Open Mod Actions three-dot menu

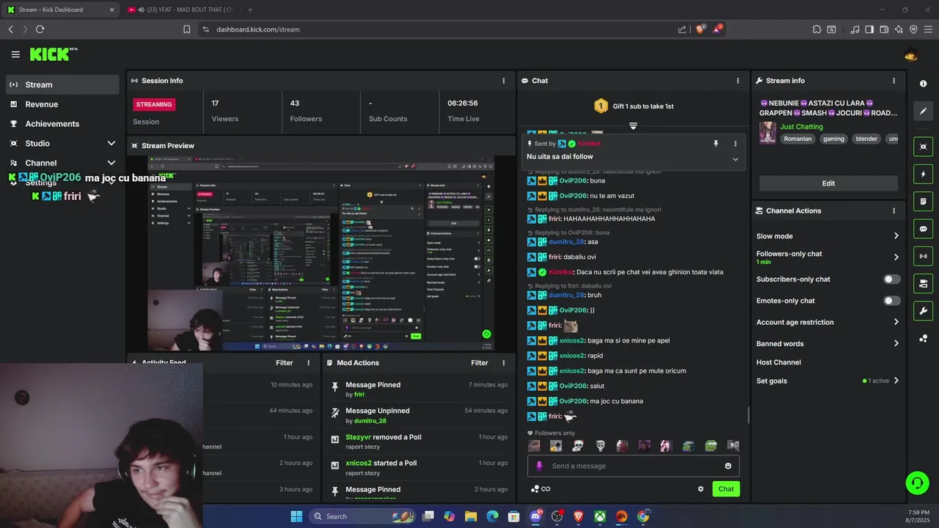[x=503, y=363]
